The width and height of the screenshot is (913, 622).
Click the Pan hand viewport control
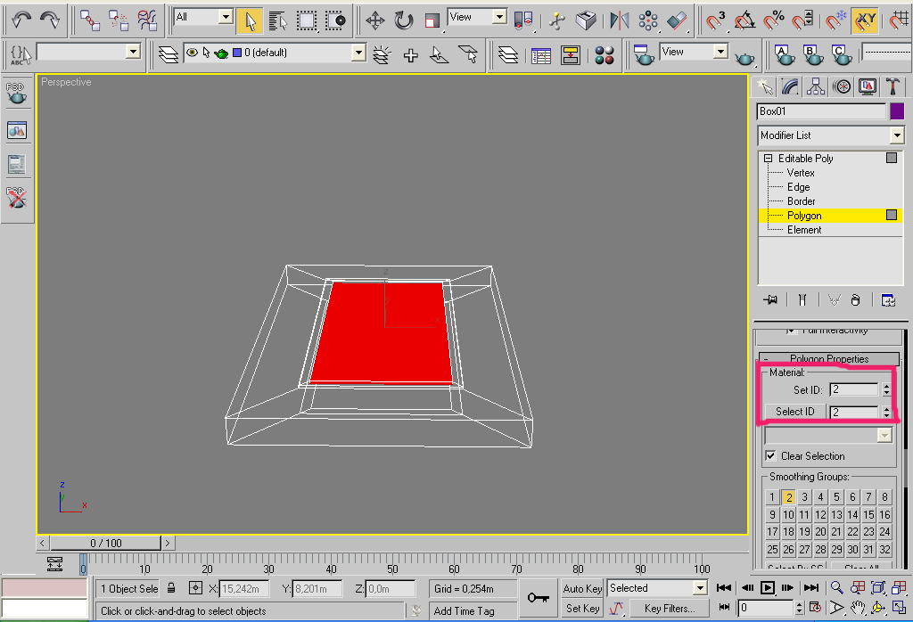coord(857,608)
